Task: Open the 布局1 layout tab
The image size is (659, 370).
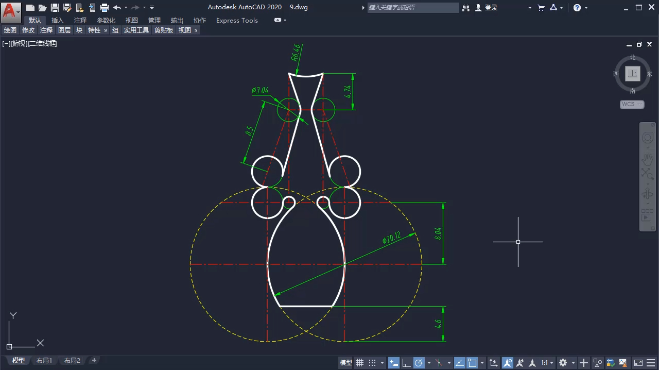Action: 44,361
